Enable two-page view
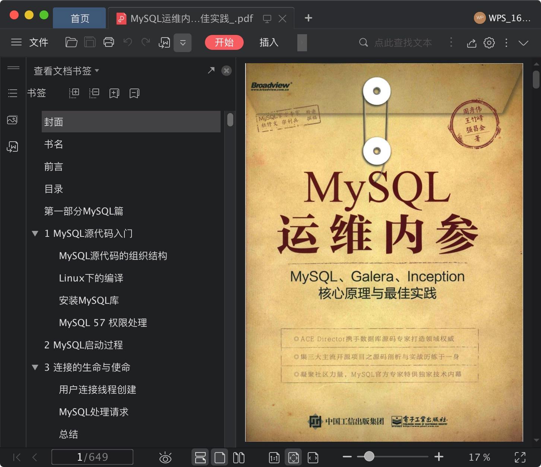The width and height of the screenshot is (541, 467). tap(239, 457)
